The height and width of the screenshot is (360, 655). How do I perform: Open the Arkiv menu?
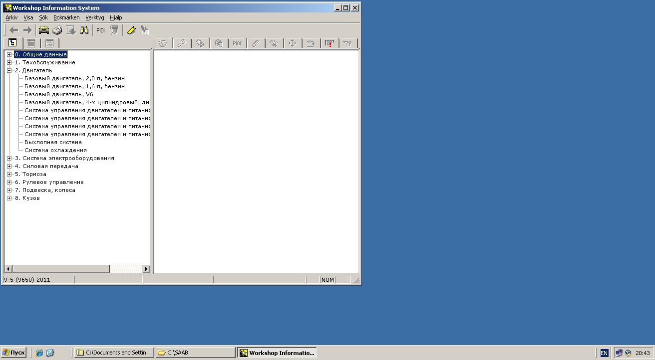tap(11, 17)
